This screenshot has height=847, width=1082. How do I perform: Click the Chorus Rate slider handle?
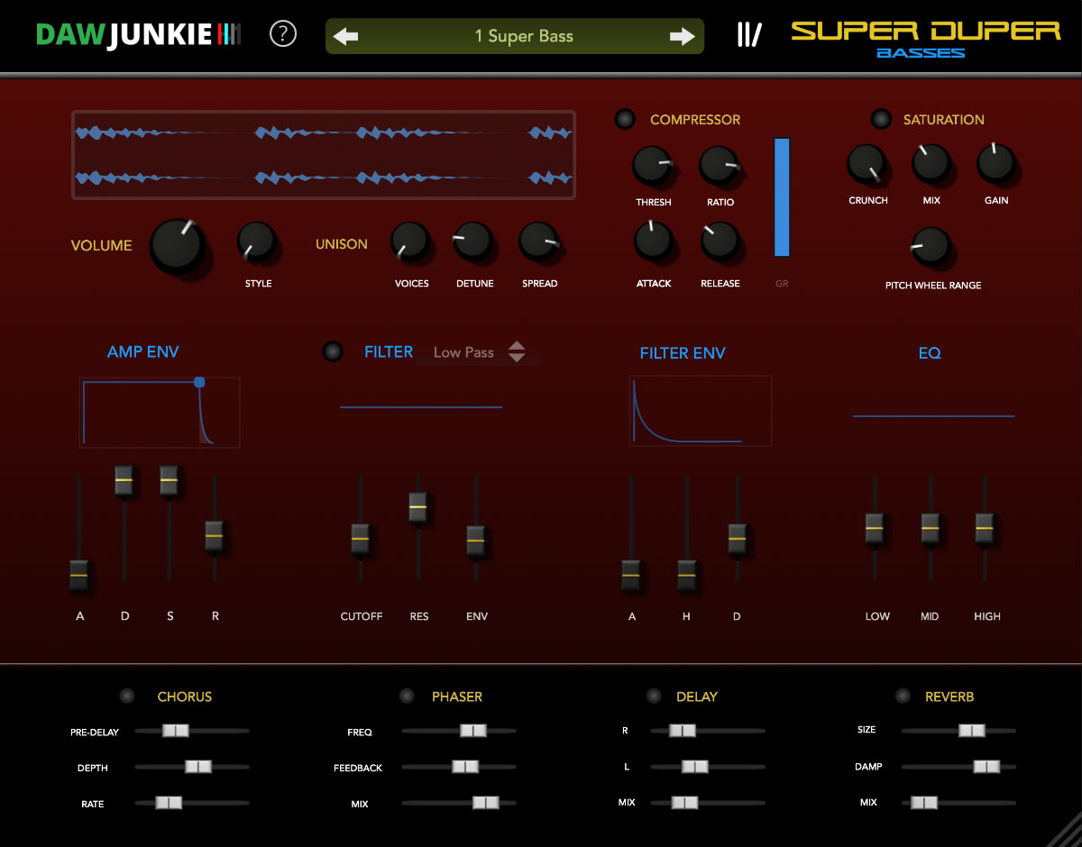[169, 802]
